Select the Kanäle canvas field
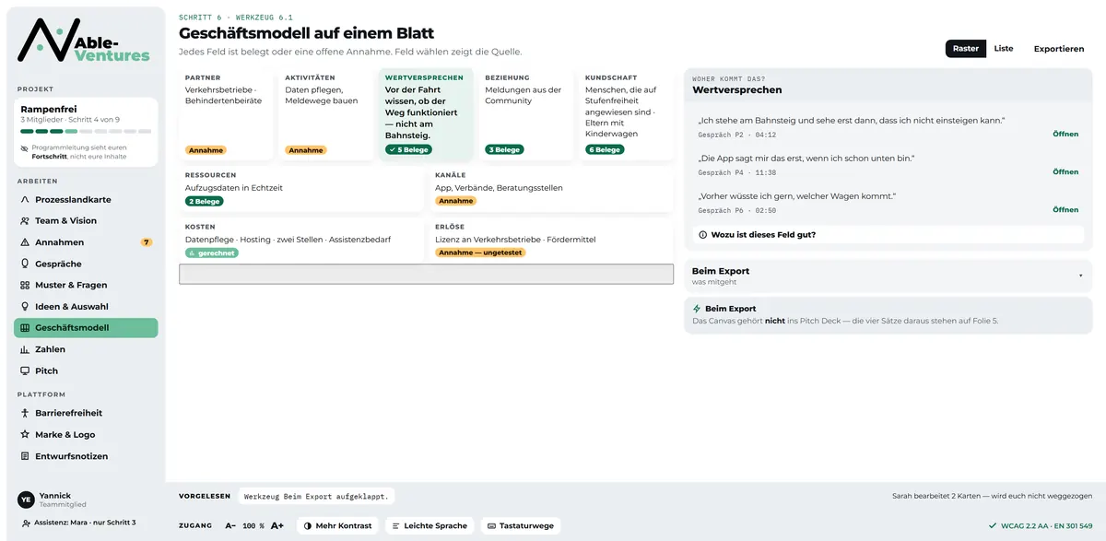This screenshot has height=541, width=1106. [x=551, y=189]
